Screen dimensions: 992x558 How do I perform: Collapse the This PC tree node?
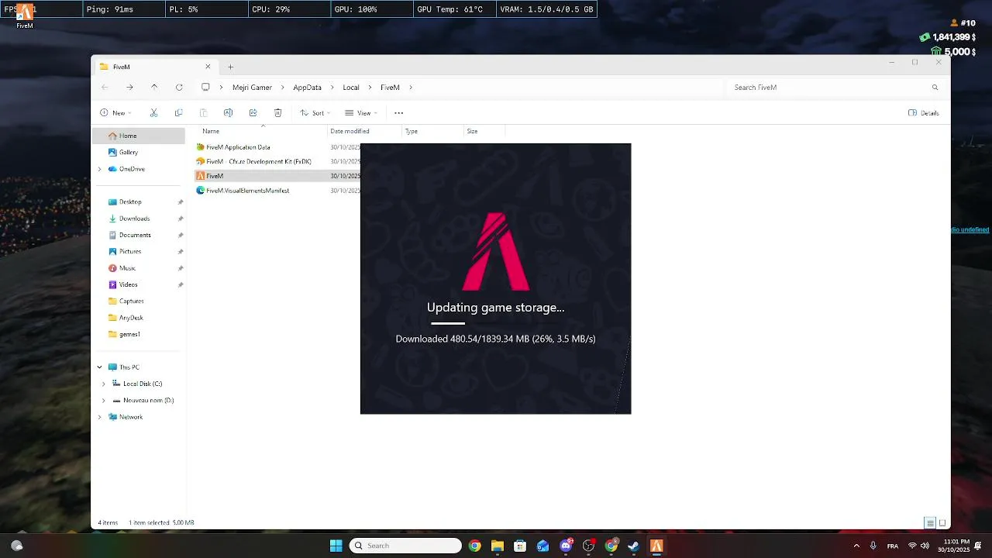point(99,367)
